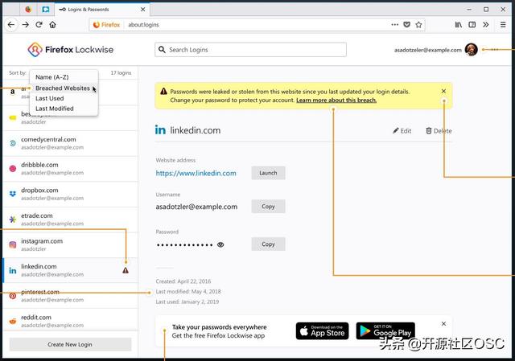Select the comedycentral.com login entry
The height and width of the screenshot is (361, 515).
tap(70, 143)
